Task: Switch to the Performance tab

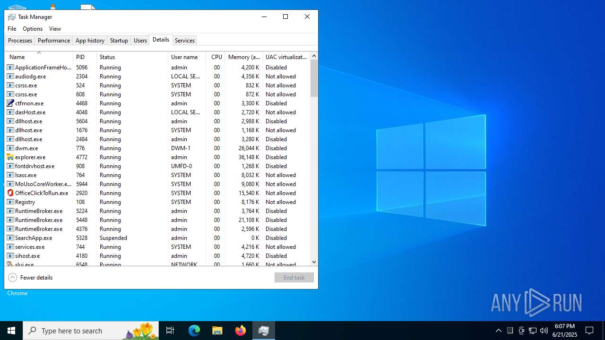Action: tap(54, 41)
